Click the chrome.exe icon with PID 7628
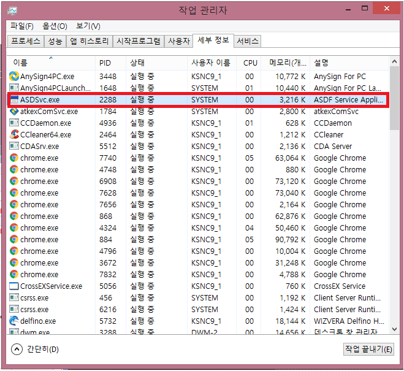This screenshot has width=404, height=371. click(x=14, y=193)
